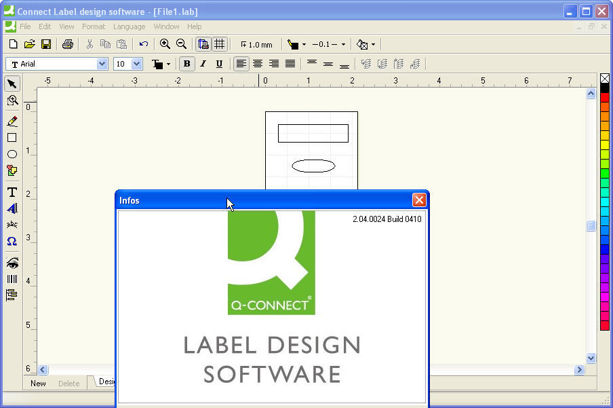Open the Format menu

coord(94,26)
